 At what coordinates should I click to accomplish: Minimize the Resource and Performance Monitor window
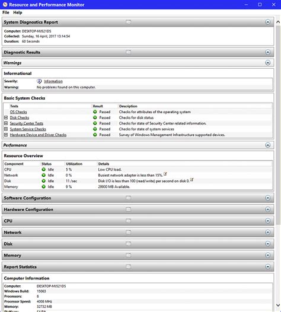pyautogui.click(x=246, y=5)
